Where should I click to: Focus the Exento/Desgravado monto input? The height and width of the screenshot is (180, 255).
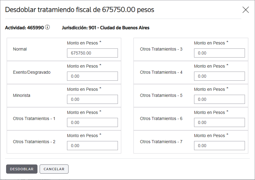[x=92, y=76]
